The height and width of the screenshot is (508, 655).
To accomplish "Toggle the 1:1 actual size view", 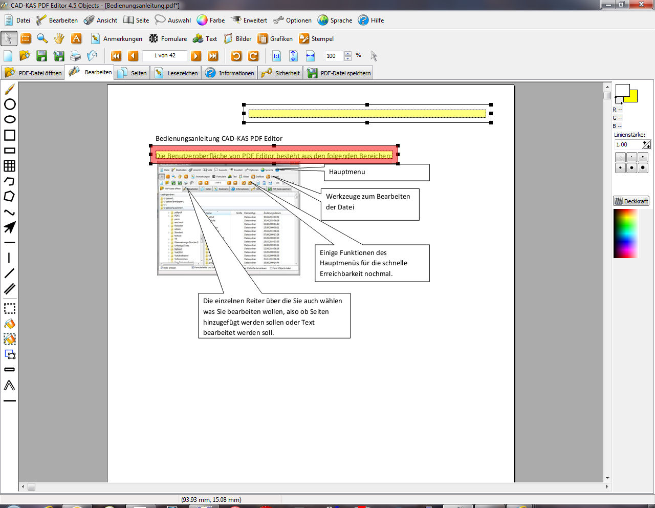I will 276,56.
